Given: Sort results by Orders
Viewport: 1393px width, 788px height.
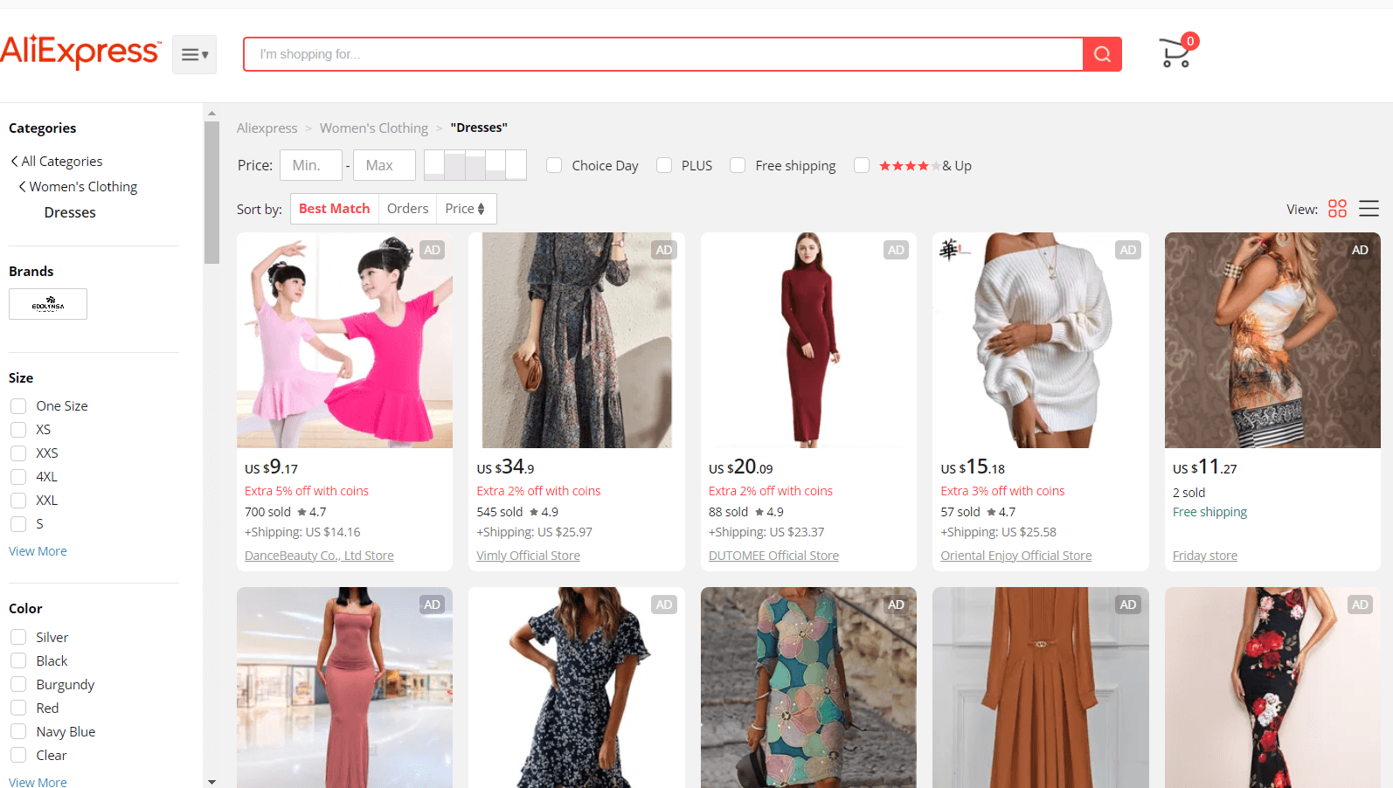Looking at the screenshot, I should [408, 209].
